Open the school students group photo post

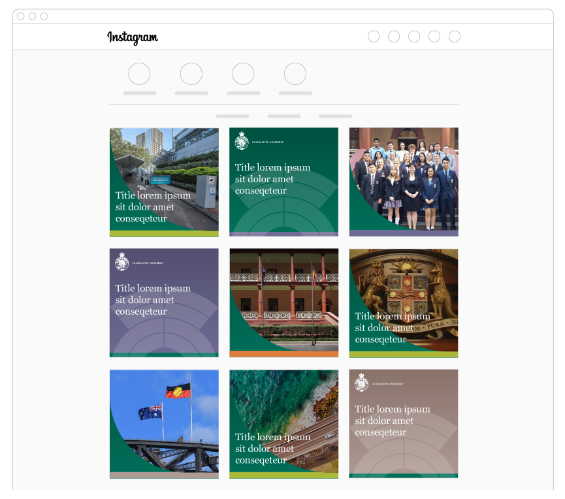pos(404,182)
